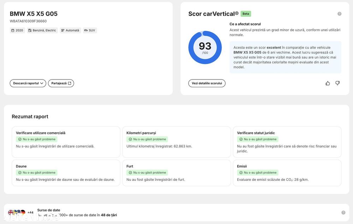The width and height of the screenshot is (353, 224).
Task: Click the Surse de date heading
Action: [x=49, y=210]
